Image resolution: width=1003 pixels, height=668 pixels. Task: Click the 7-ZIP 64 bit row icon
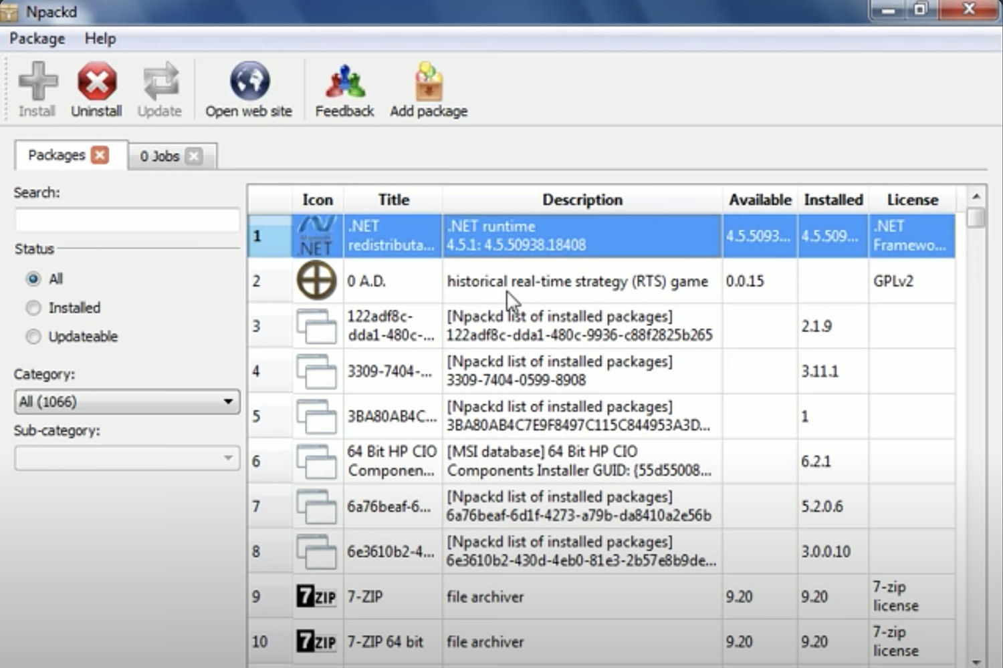coord(317,641)
